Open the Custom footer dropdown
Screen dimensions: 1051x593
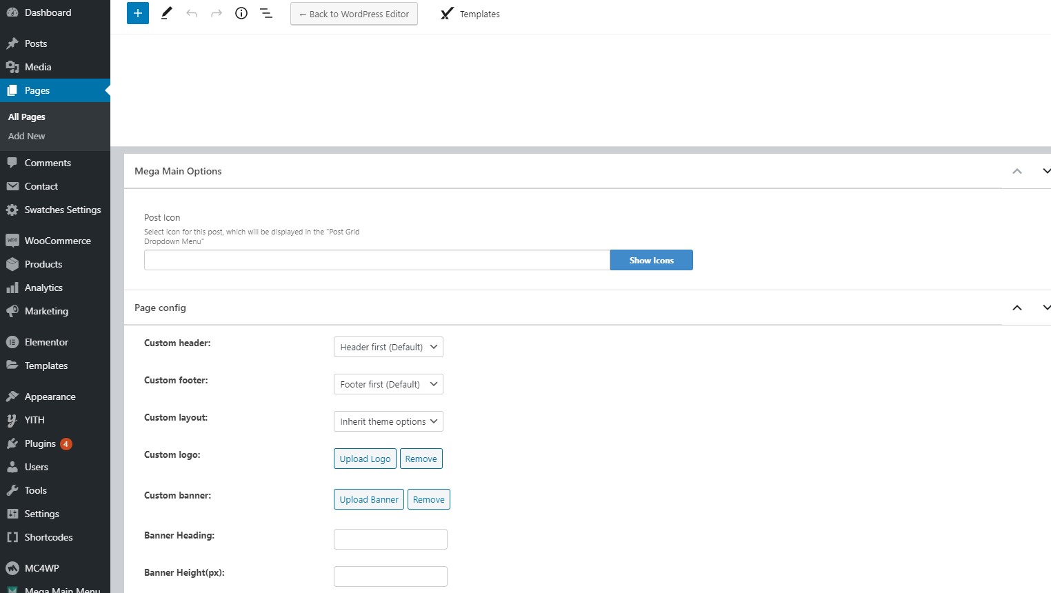tap(388, 384)
